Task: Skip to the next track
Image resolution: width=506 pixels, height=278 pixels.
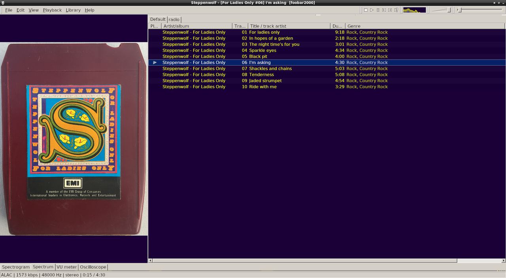Action: click(x=390, y=10)
